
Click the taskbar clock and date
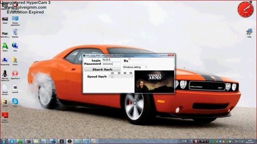[x=250, y=141]
